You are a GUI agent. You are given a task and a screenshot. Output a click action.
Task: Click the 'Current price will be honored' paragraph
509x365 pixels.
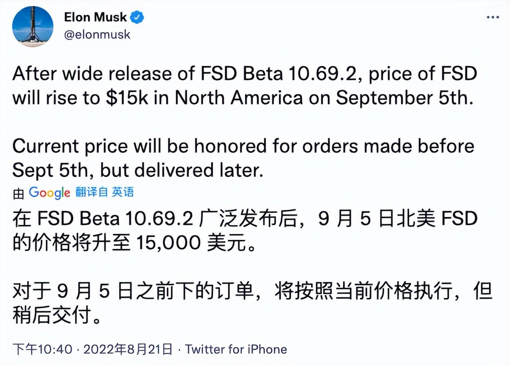click(244, 159)
